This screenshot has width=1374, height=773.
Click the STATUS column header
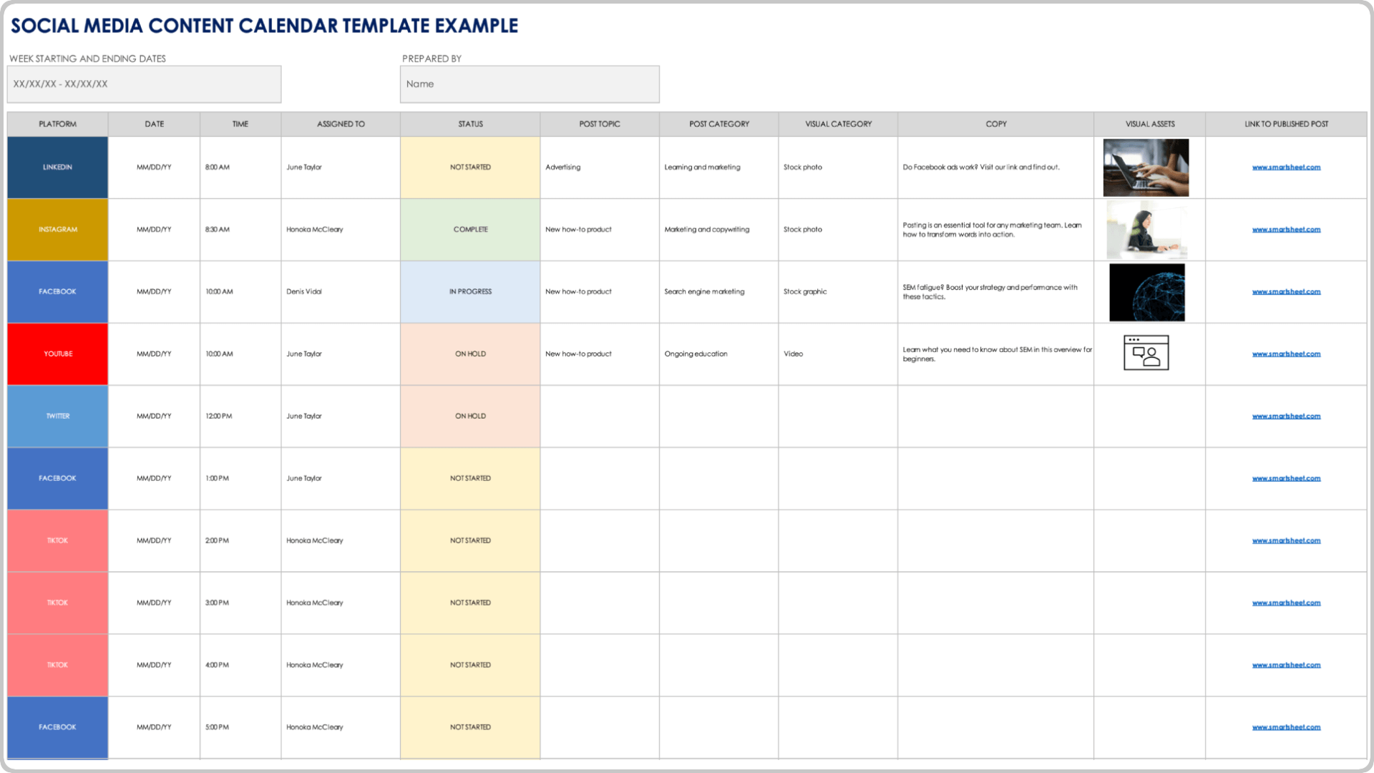(470, 124)
